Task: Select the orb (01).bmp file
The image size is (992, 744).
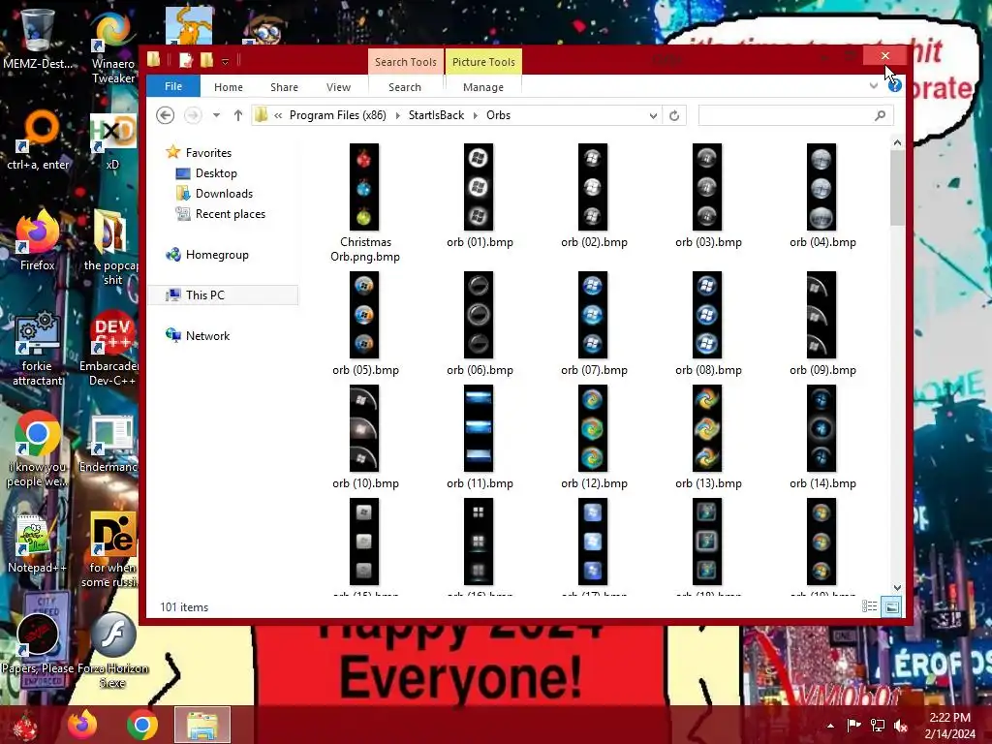Action: (x=479, y=196)
